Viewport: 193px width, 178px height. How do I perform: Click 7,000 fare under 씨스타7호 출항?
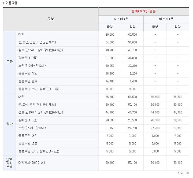tap(110, 136)
